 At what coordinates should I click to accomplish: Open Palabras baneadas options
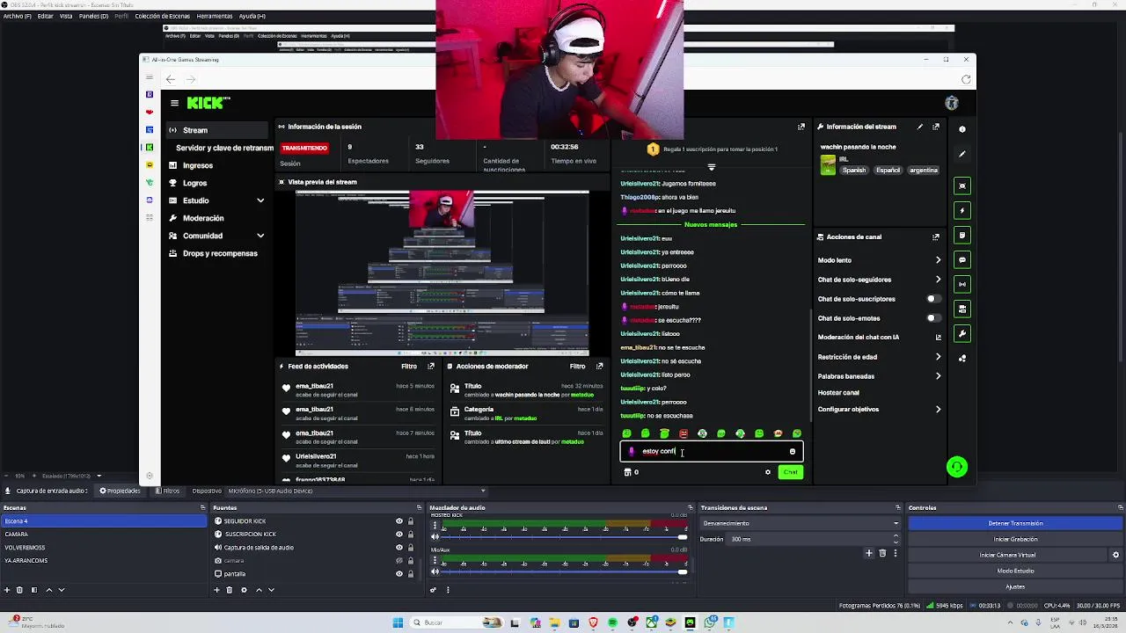[938, 376]
